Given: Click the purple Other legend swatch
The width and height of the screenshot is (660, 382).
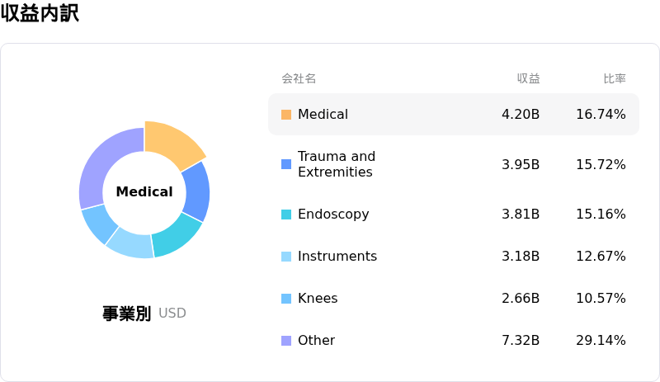Looking at the screenshot, I should click(286, 341).
